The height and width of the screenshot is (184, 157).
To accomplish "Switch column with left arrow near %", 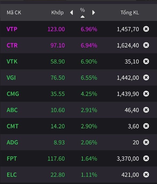I will 72,13.
